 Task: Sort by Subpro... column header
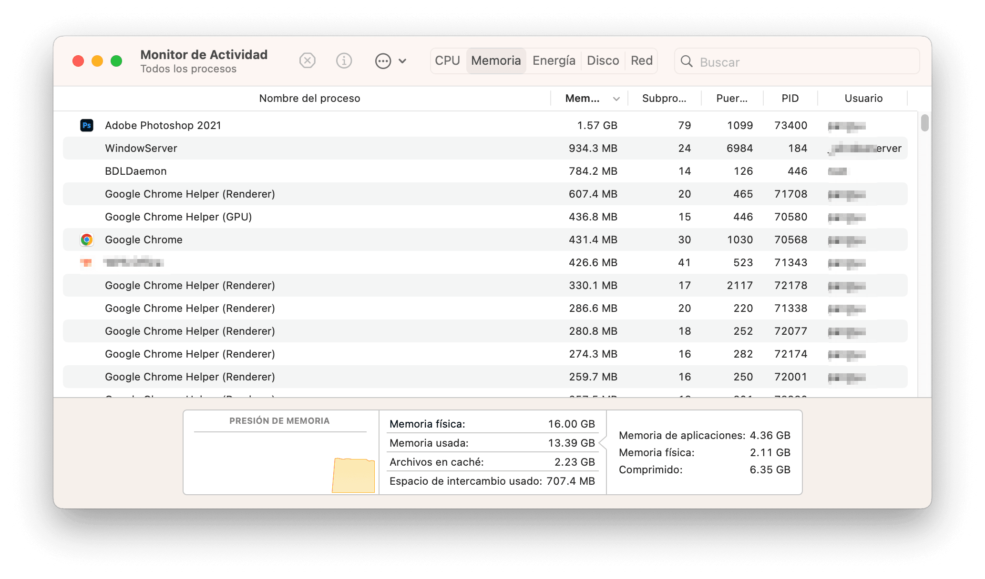[x=664, y=98]
